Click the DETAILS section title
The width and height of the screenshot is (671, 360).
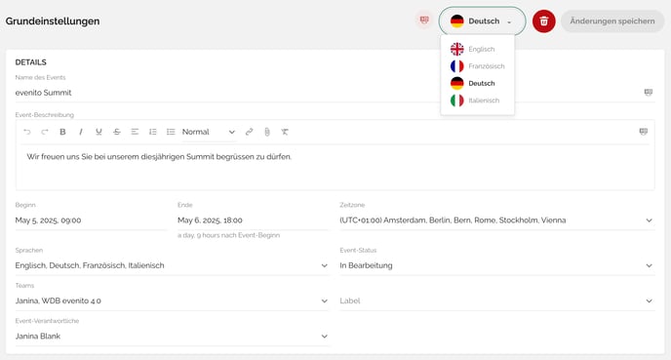[x=31, y=62]
